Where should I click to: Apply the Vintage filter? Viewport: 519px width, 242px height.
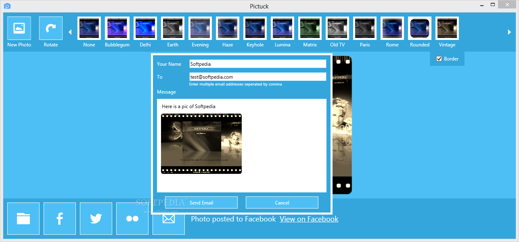tap(447, 28)
